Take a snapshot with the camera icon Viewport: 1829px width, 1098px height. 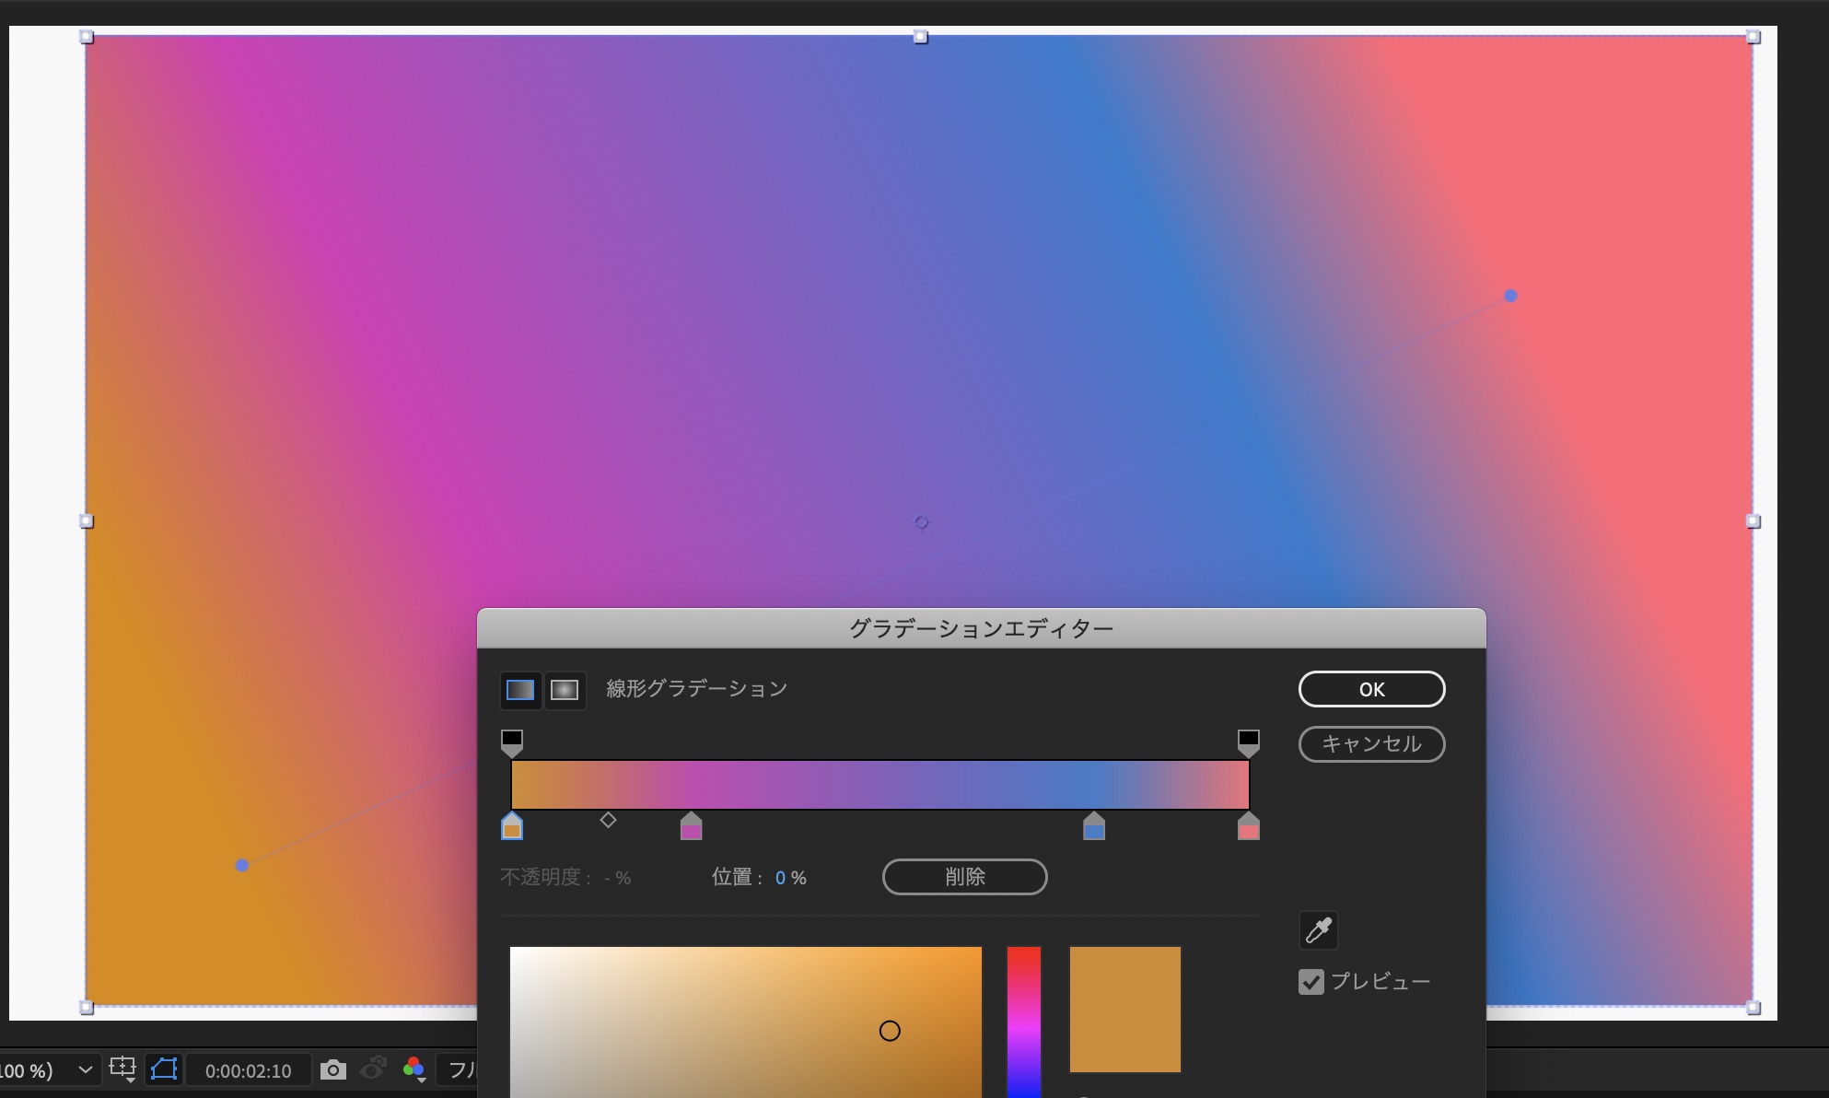(x=333, y=1069)
